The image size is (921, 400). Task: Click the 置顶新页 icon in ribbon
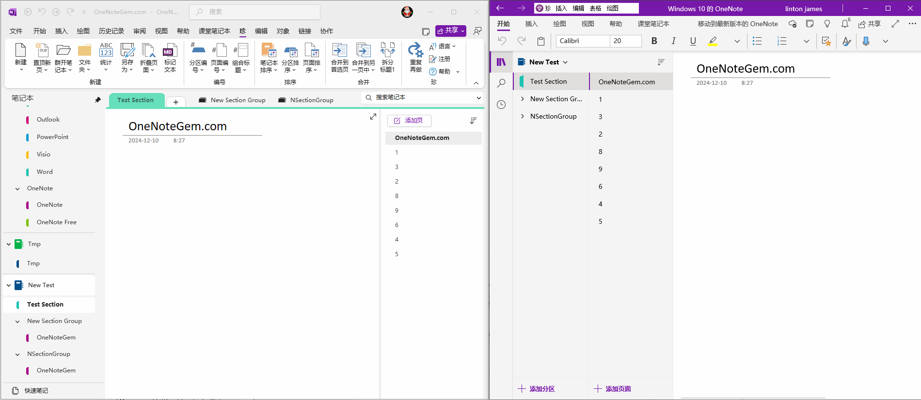(x=42, y=50)
